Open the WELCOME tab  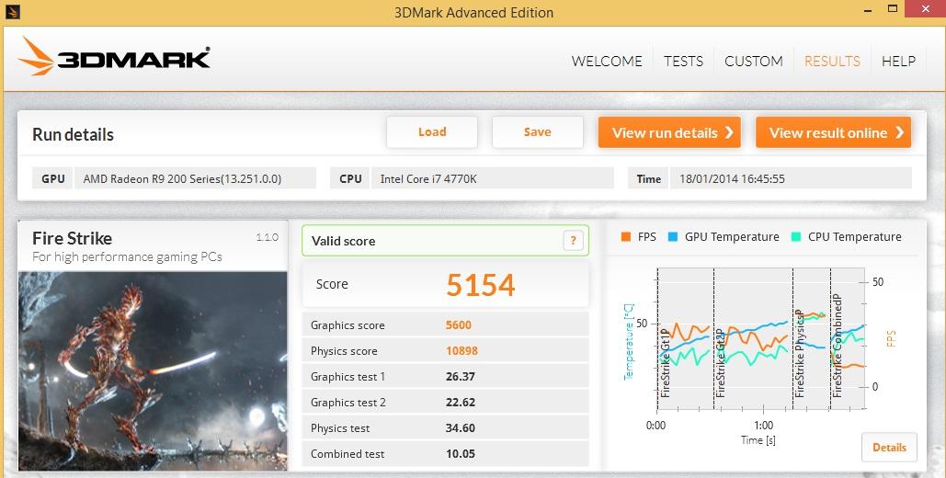point(607,61)
